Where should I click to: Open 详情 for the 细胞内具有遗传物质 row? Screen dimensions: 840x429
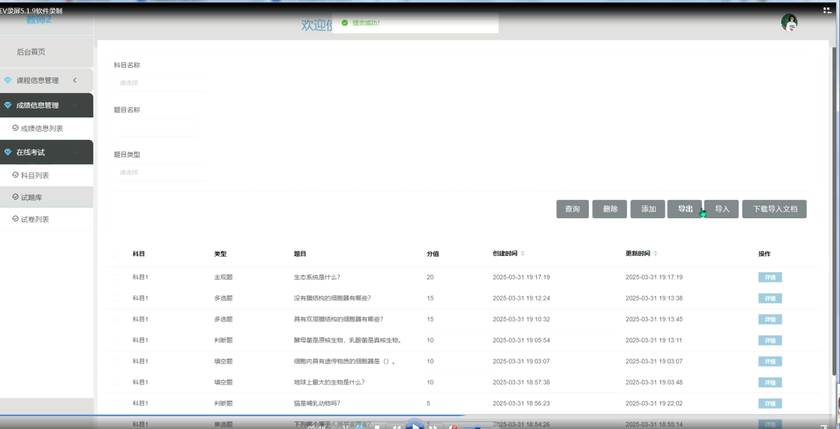point(770,361)
